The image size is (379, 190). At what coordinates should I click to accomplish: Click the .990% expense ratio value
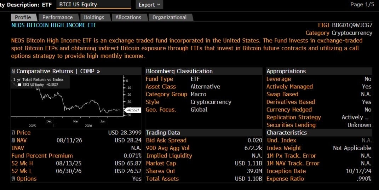[x=364, y=179]
